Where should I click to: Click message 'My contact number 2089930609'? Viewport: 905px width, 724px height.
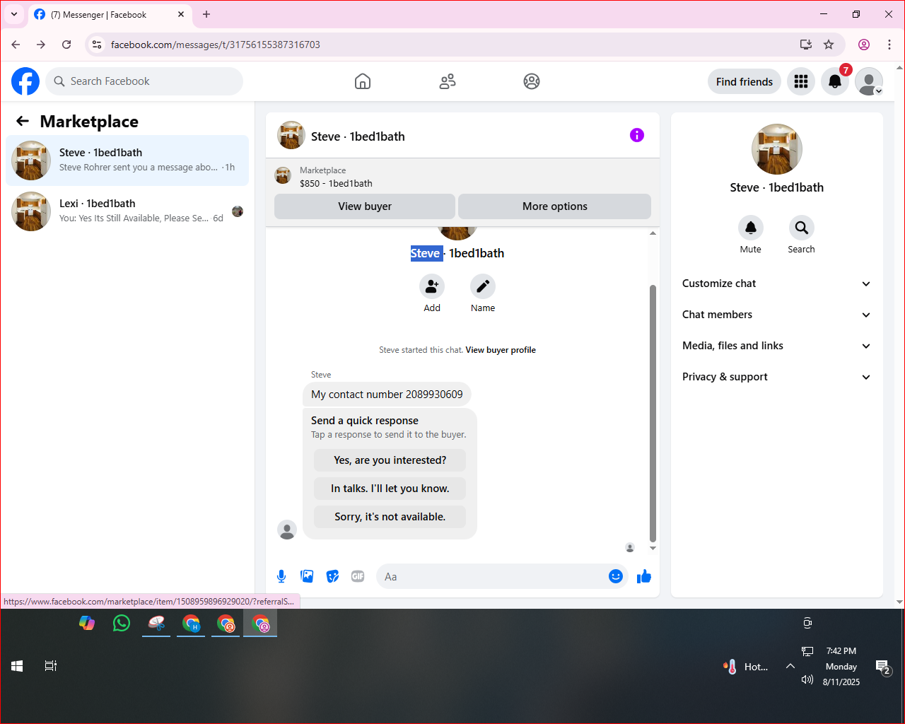(387, 395)
